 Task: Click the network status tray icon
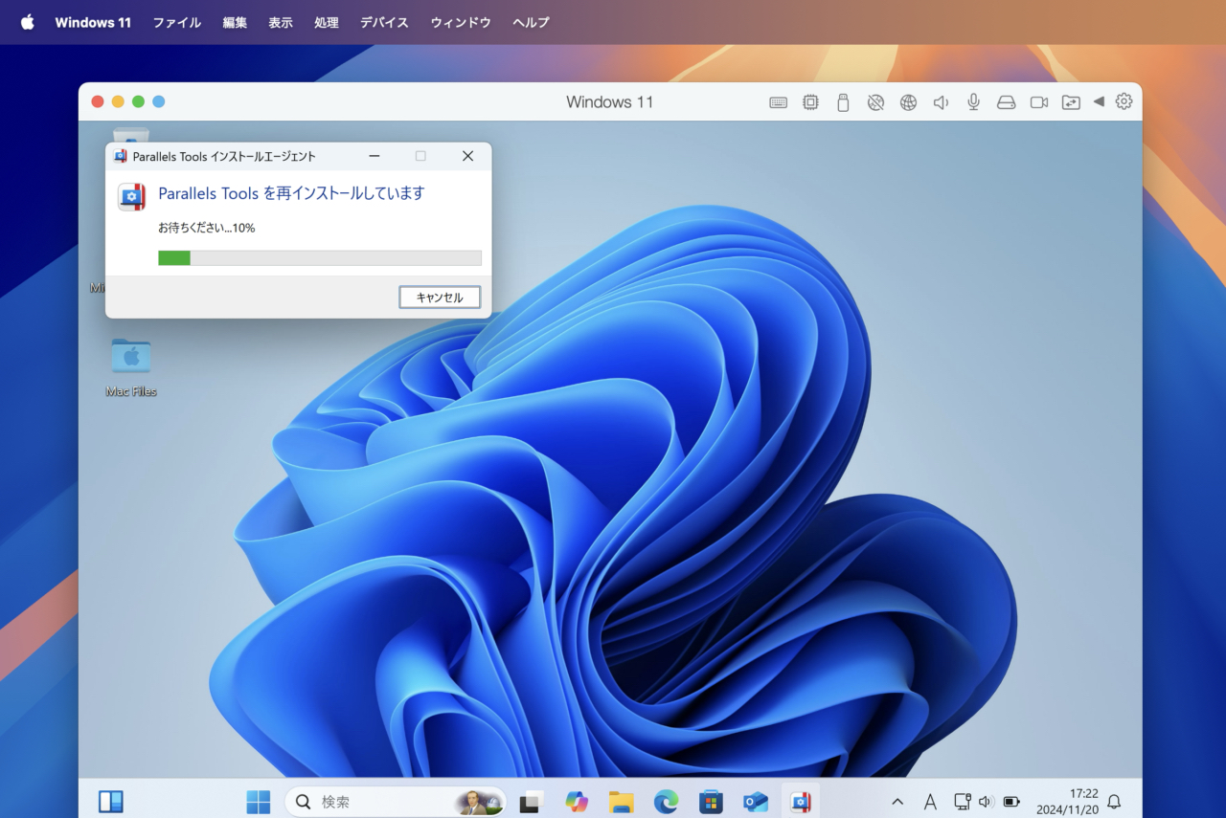pyautogui.click(x=963, y=802)
